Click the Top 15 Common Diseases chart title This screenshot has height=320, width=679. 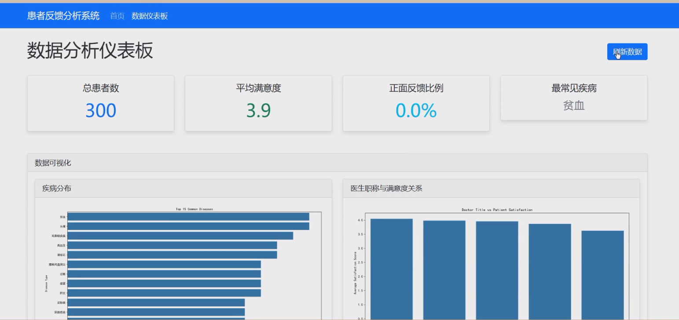[194, 209]
